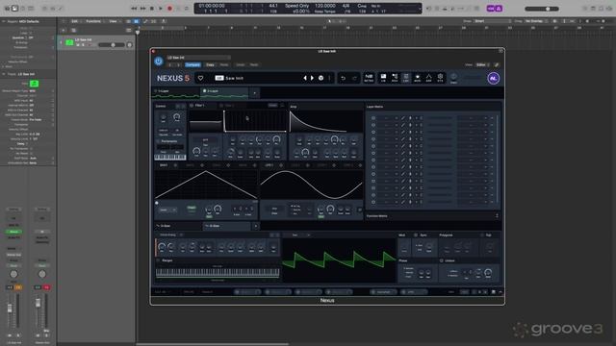Screen dimensions: 616x346
Task: Open the Nexus arpeggiator page icon
Action: pyautogui.click(x=428, y=78)
